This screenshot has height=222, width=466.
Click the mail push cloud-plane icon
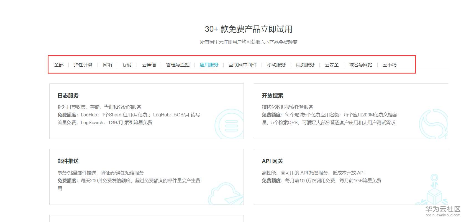point(226,194)
